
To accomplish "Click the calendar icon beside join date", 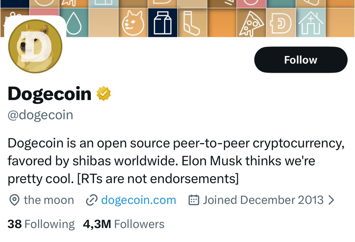I will [194, 200].
